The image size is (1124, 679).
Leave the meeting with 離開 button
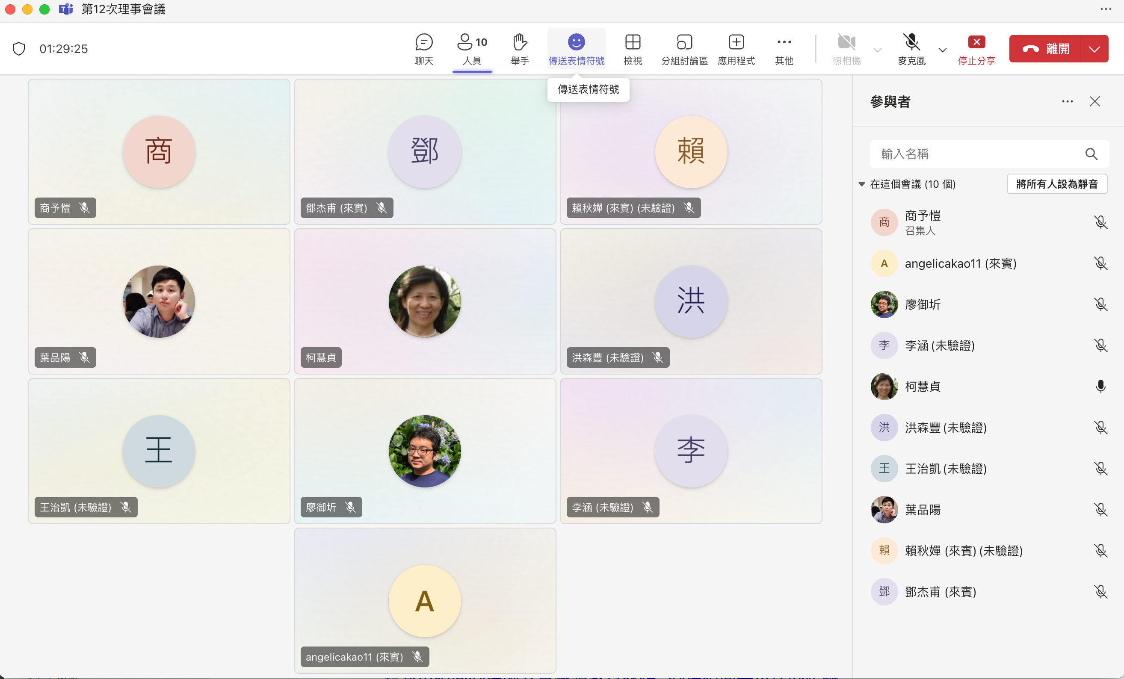[x=1045, y=49]
